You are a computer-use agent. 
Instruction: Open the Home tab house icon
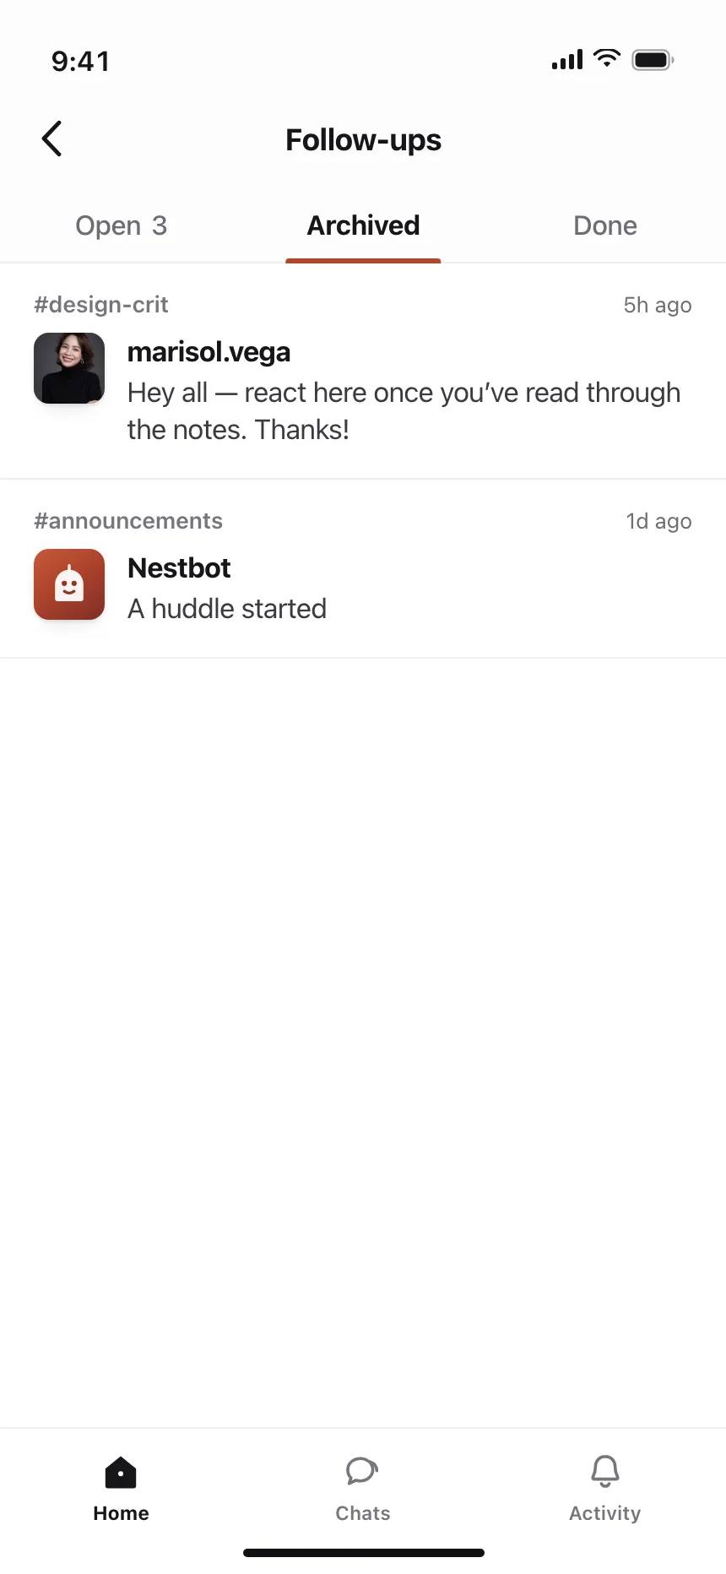point(121,1472)
